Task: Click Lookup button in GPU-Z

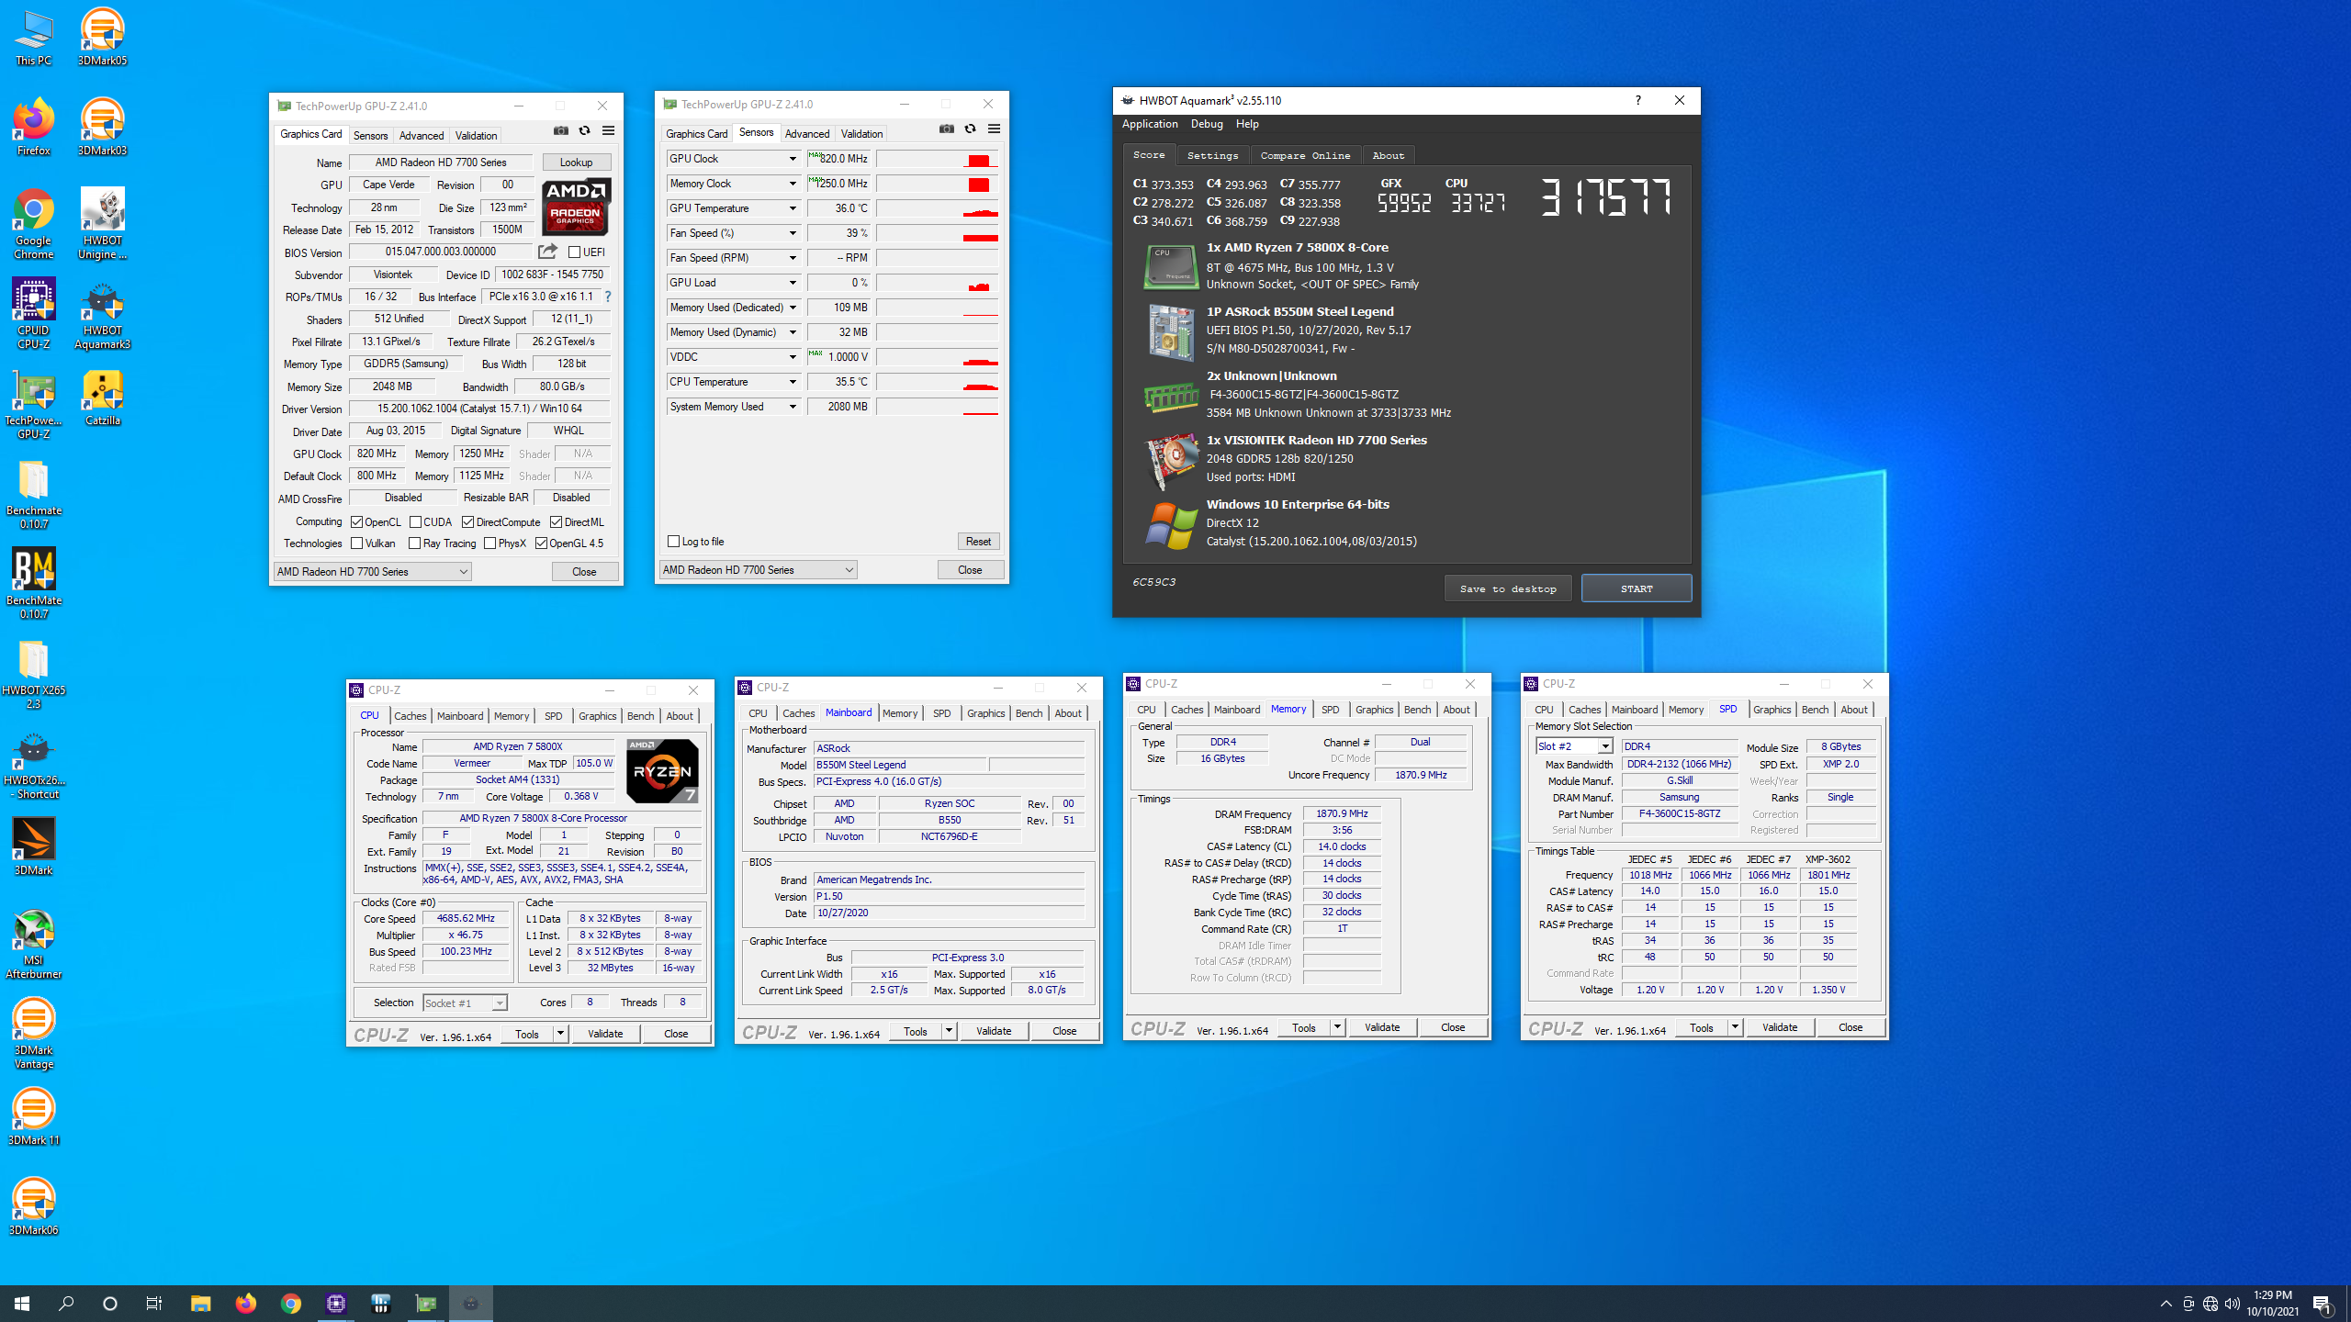Action: click(576, 162)
